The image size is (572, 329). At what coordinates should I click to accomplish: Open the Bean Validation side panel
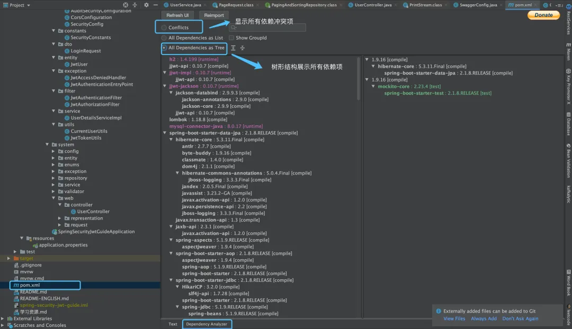(568, 161)
